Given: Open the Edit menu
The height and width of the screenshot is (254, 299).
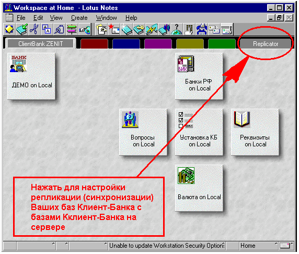Looking at the screenshot, I should point(38,18).
